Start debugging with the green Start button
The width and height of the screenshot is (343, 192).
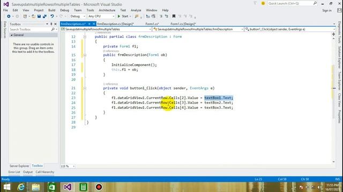pyautogui.click(x=123, y=17)
